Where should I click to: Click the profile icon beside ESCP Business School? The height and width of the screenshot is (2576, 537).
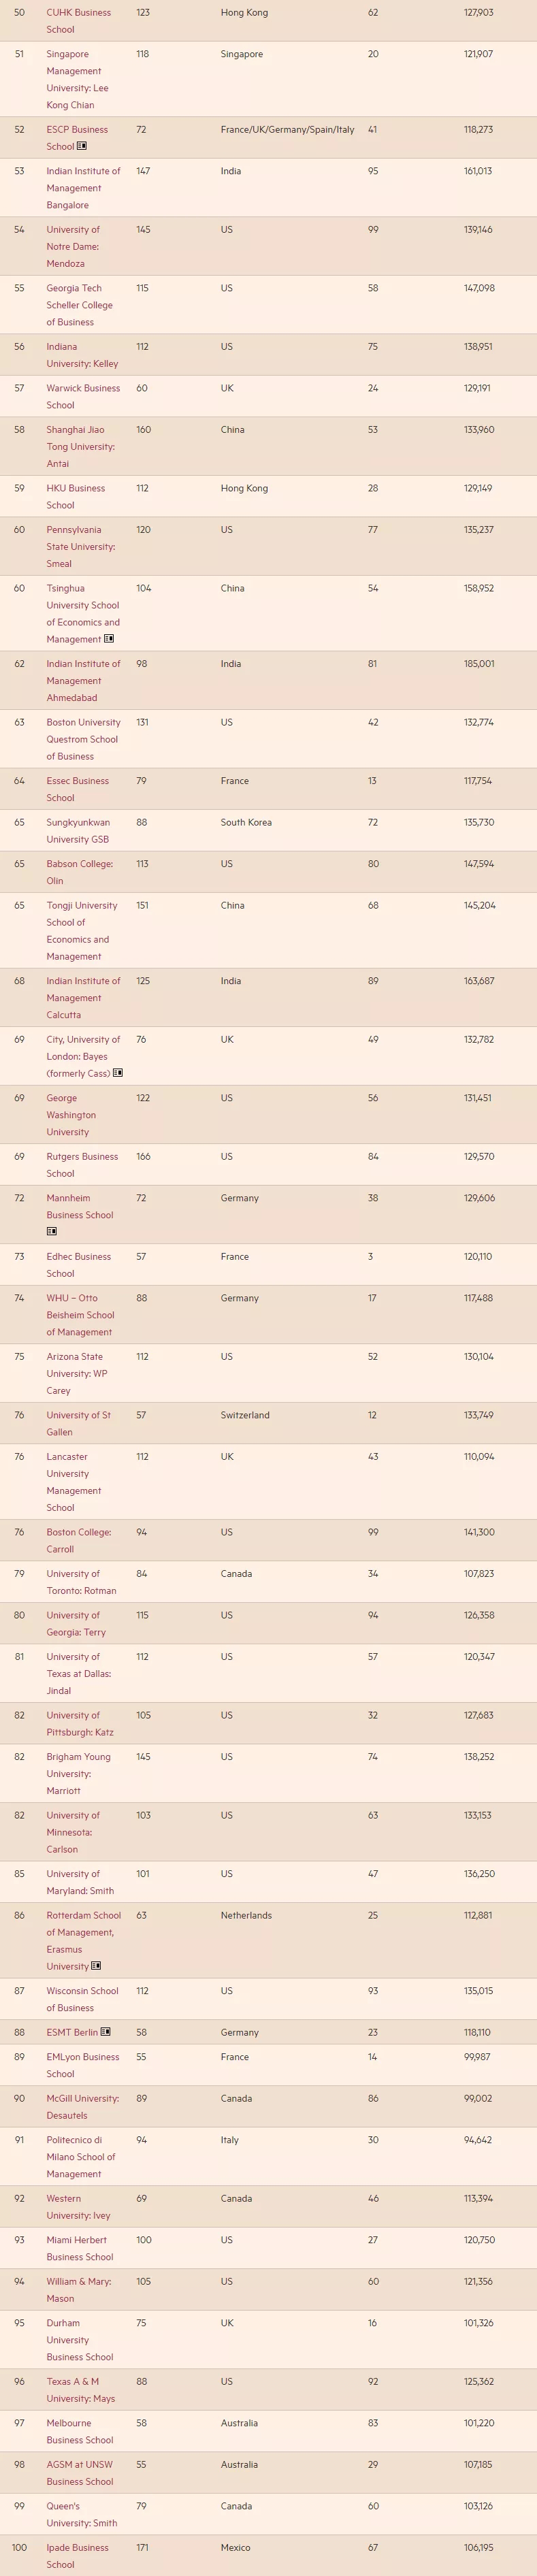click(x=82, y=146)
